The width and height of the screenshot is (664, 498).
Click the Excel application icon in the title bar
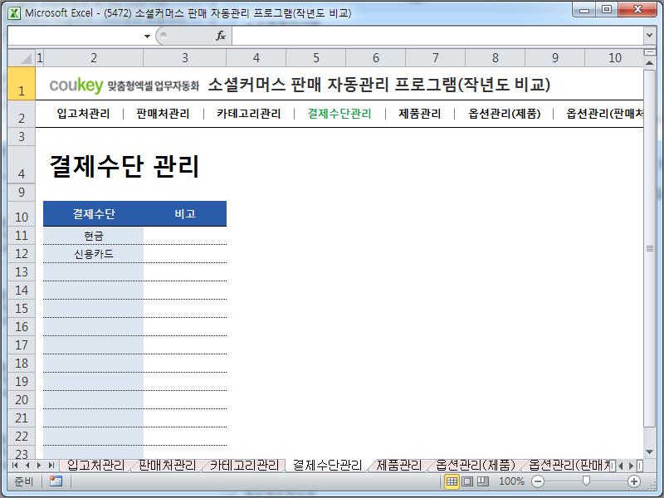14,13
